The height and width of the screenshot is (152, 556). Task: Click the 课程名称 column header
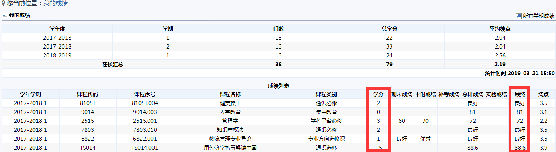tap(230, 94)
